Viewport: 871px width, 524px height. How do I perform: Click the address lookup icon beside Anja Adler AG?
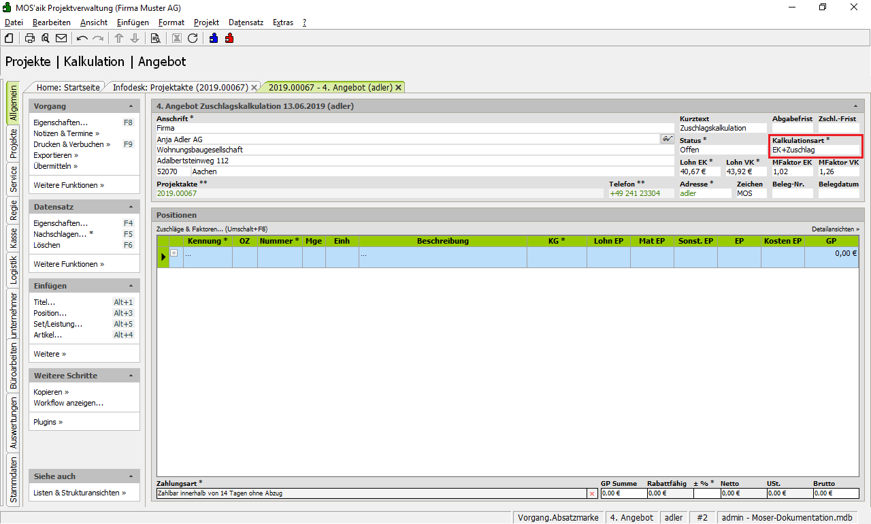(x=666, y=139)
